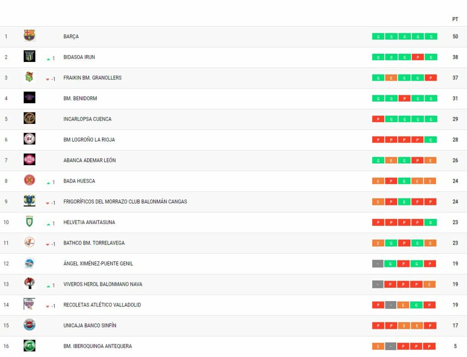Click Fraikin Granollers' red down-arrow indicator
Screen dimensions: 467x357
47,79
